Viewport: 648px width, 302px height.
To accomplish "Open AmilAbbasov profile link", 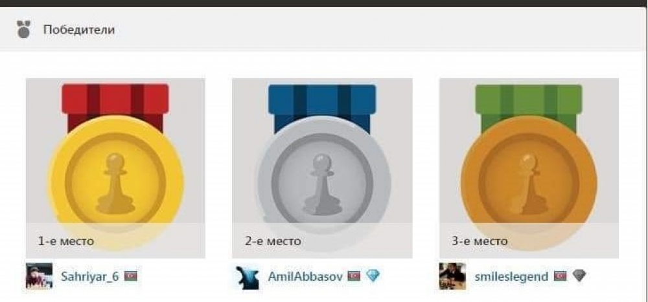I will pyautogui.click(x=305, y=276).
